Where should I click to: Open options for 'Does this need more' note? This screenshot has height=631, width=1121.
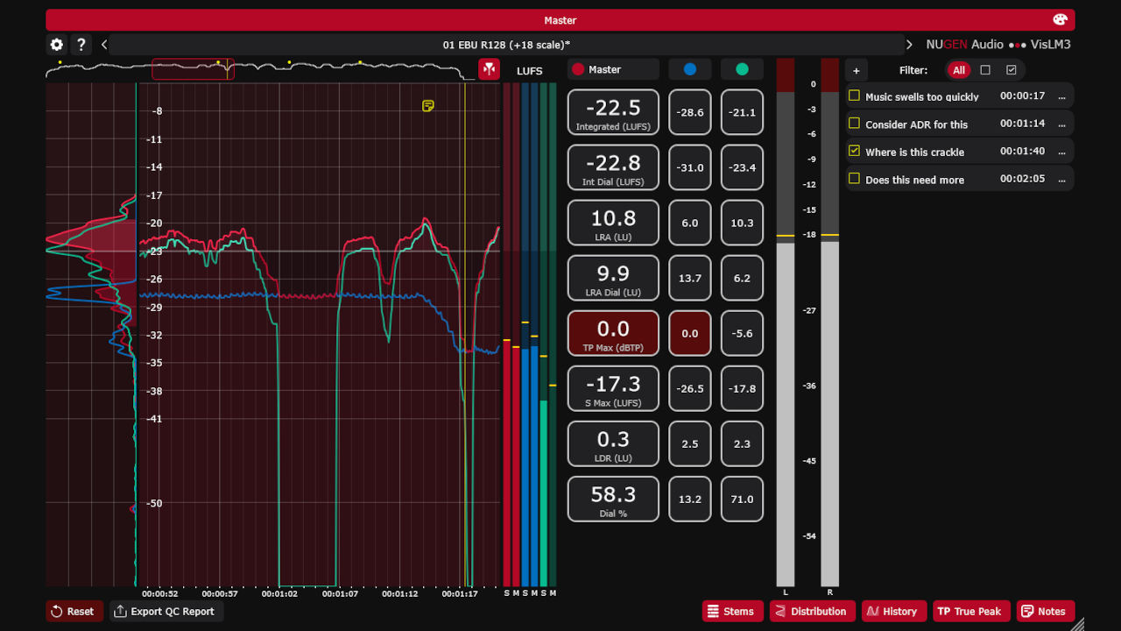pos(1061,180)
